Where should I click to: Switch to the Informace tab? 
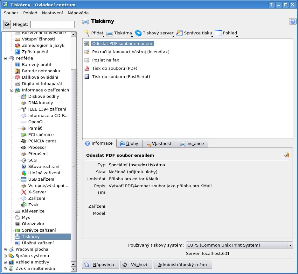(x=99, y=143)
